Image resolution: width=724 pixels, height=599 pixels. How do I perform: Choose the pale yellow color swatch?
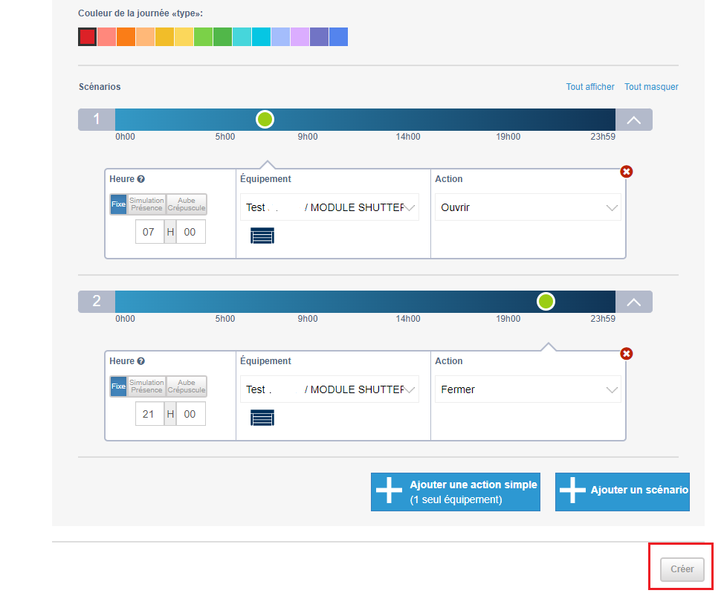[x=184, y=37]
